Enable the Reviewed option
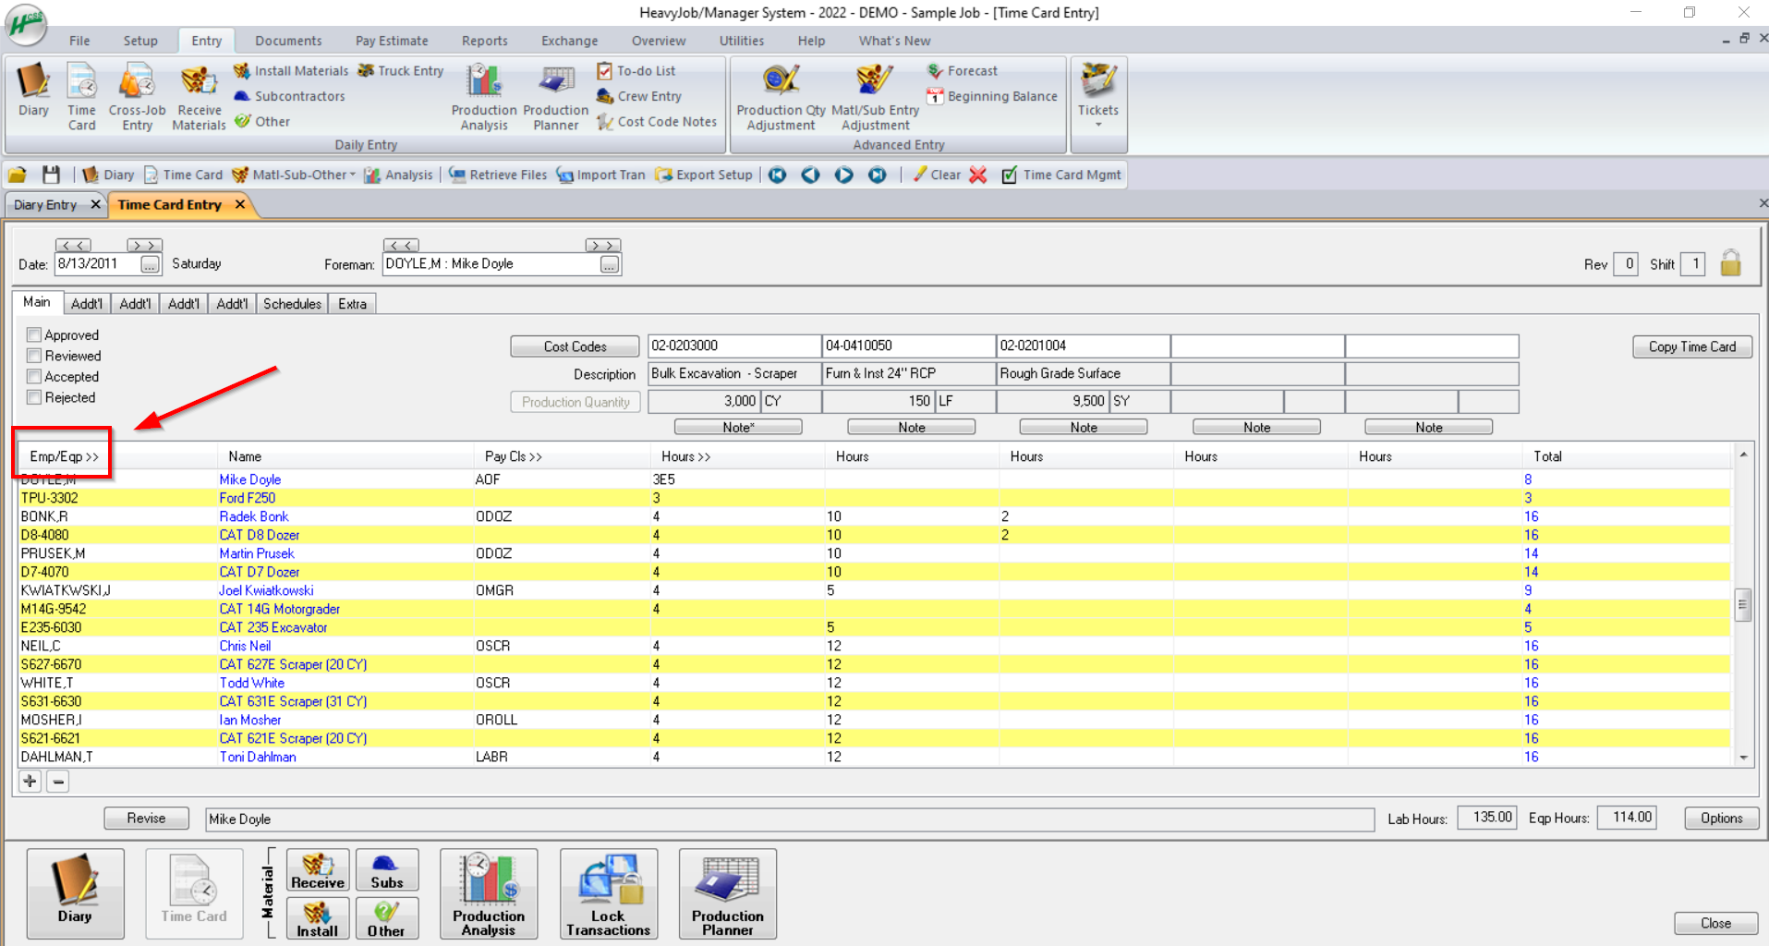 (34, 356)
